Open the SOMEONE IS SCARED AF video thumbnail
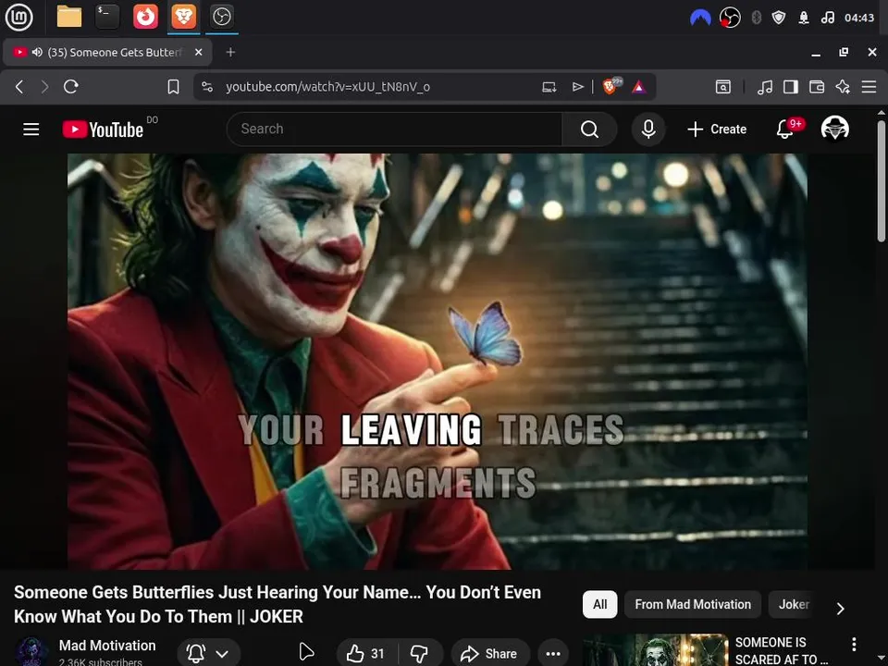Screen dimensions: 888x666 (x=656, y=650)
